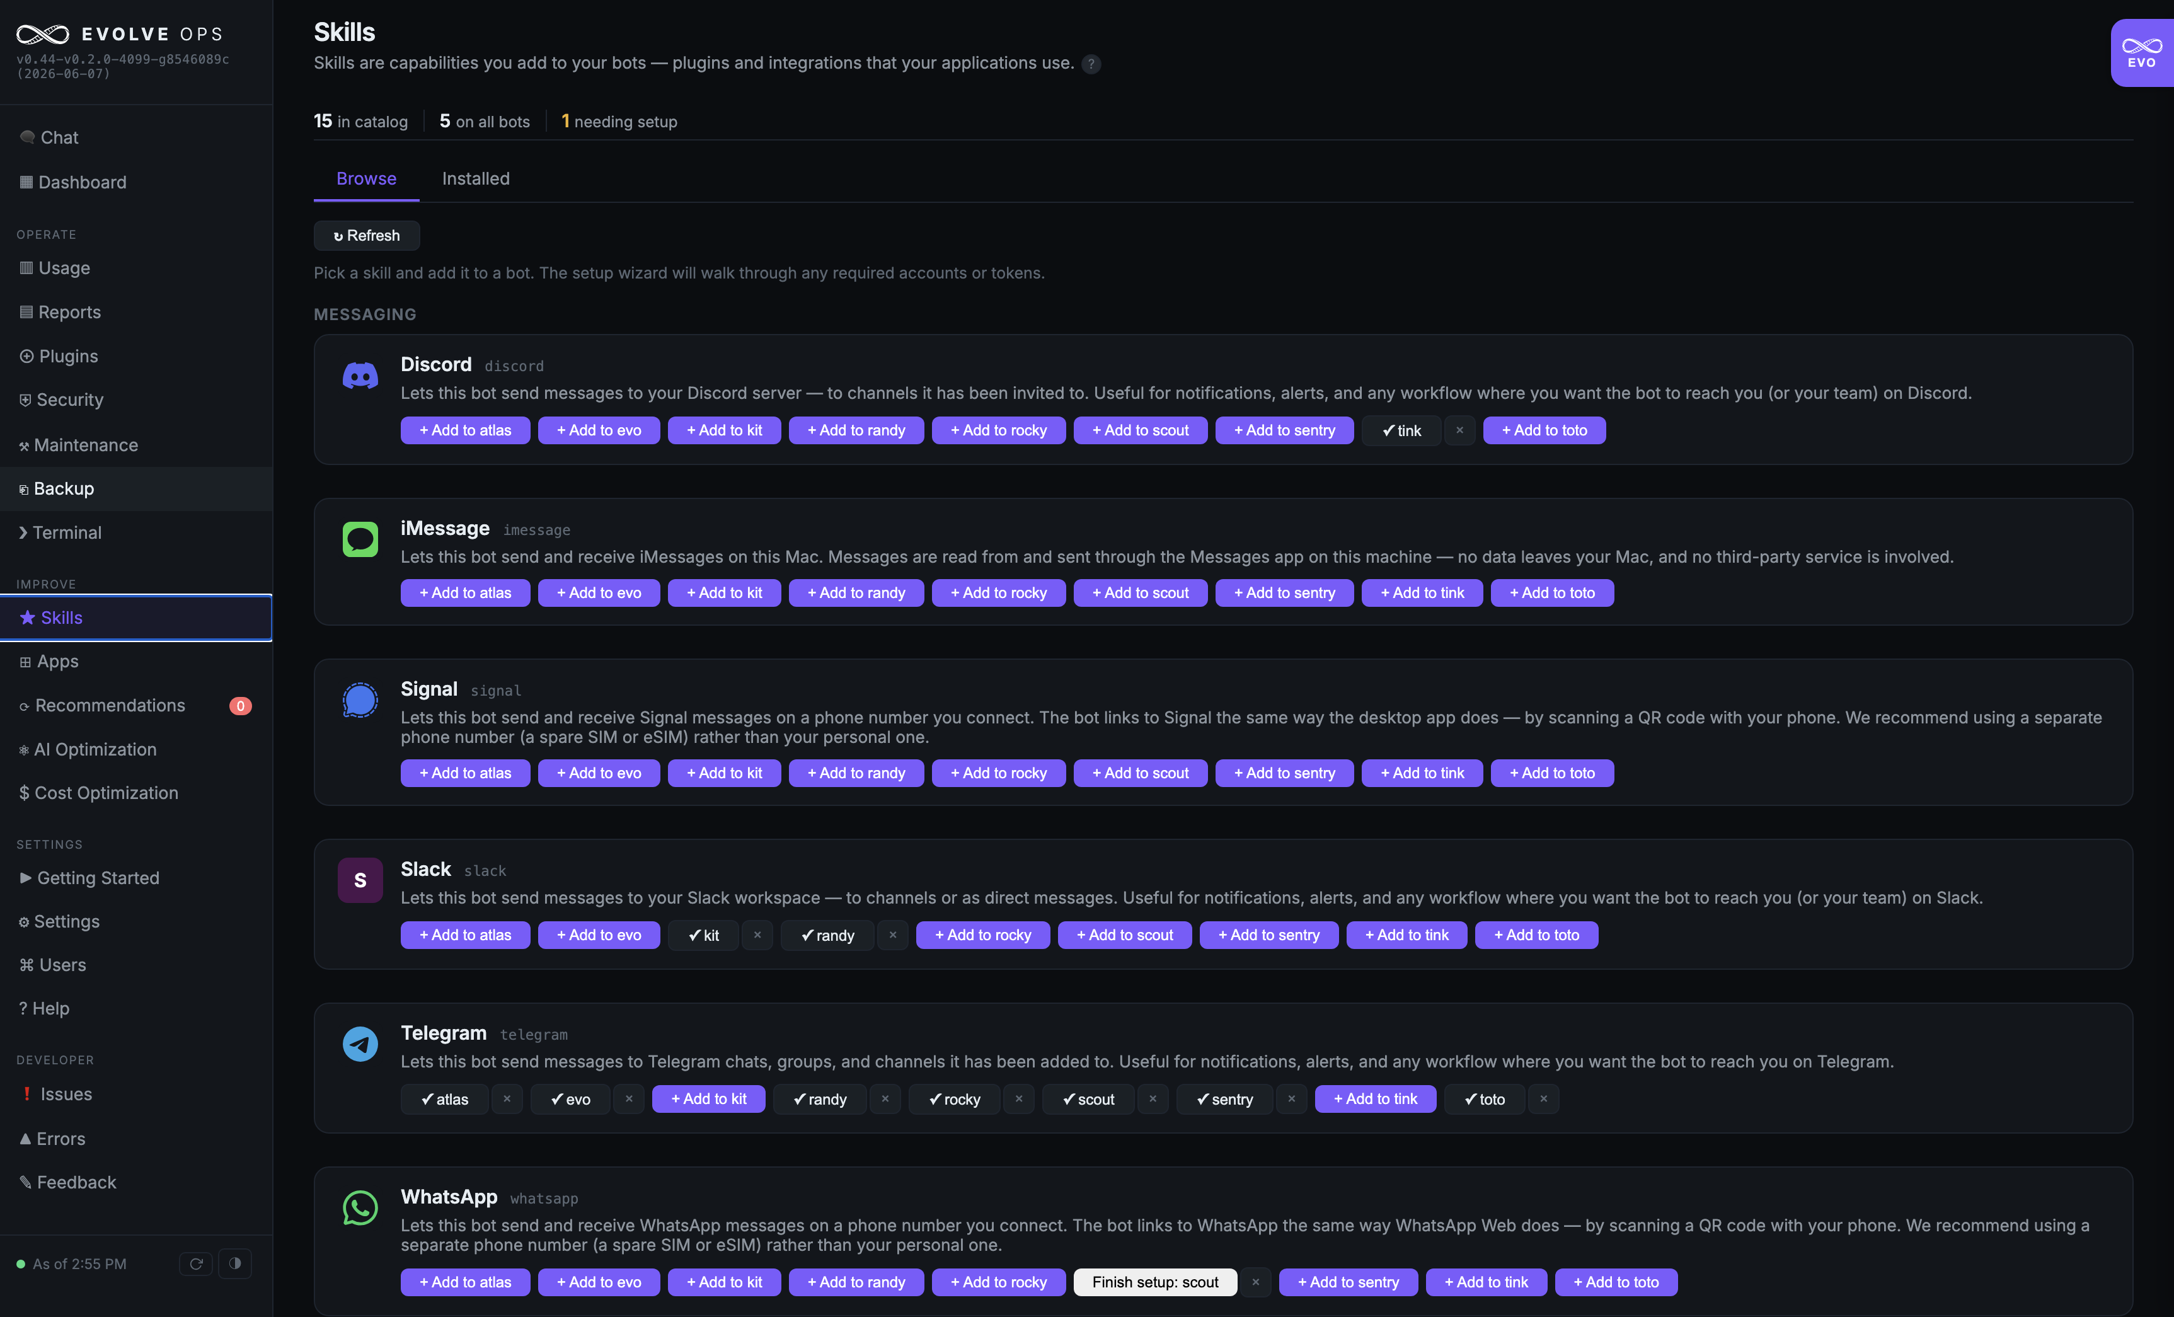Click the iMessage skill icon
Screen dimensions: 2174x1317
pyautogui.click(x=360, y=540)
